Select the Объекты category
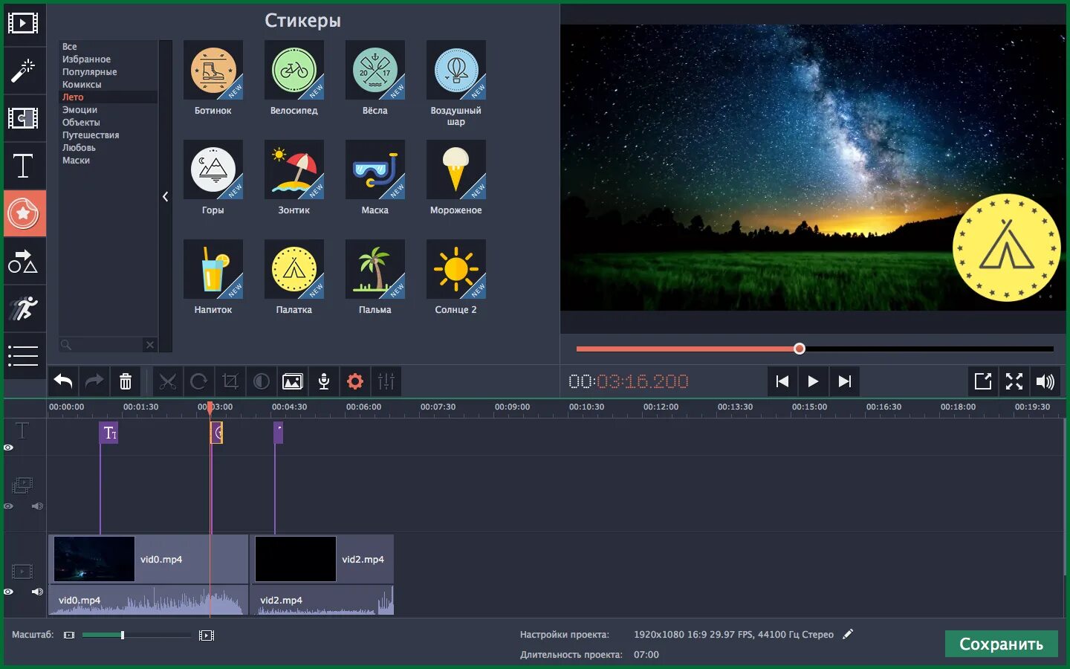Screen dimensions: 1070x669 (81, 123)
